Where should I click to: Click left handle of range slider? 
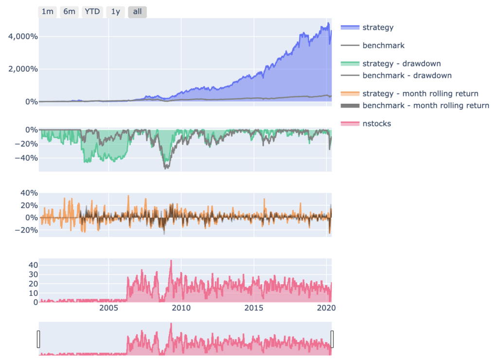coord(38,339)
